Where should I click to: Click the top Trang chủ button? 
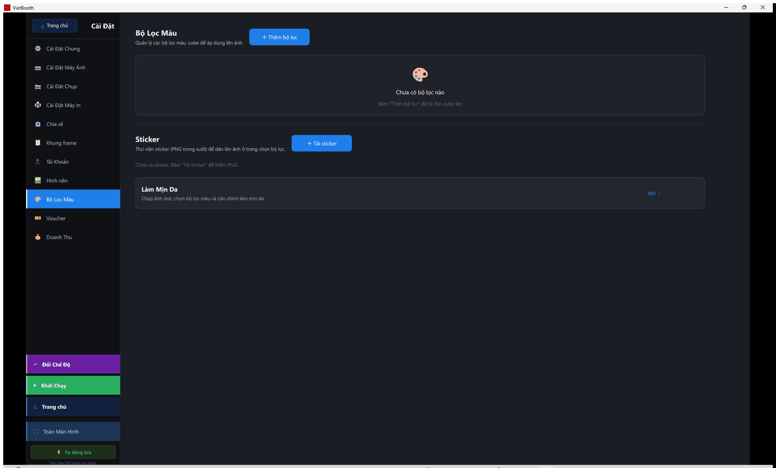click(55, 26)
